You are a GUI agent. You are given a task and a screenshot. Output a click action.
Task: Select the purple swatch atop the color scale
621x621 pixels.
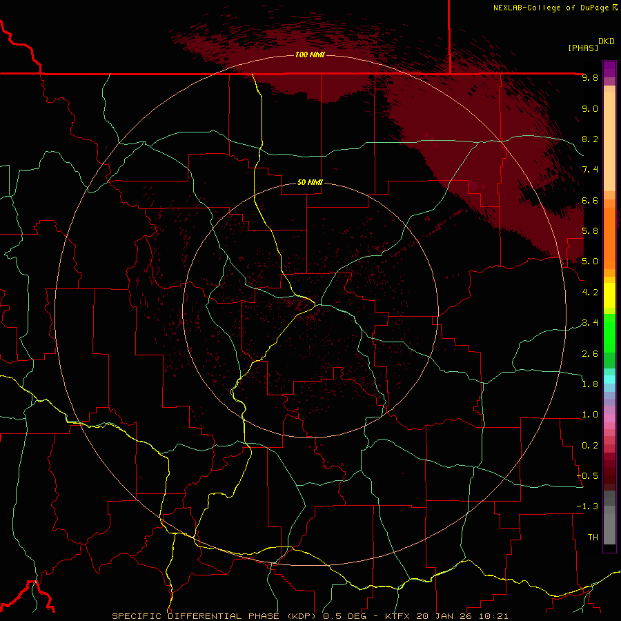pyautogui.click(x=609, y=69)
